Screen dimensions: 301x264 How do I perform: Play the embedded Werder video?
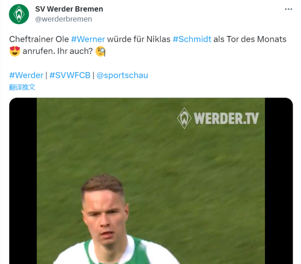coord(151,181)
